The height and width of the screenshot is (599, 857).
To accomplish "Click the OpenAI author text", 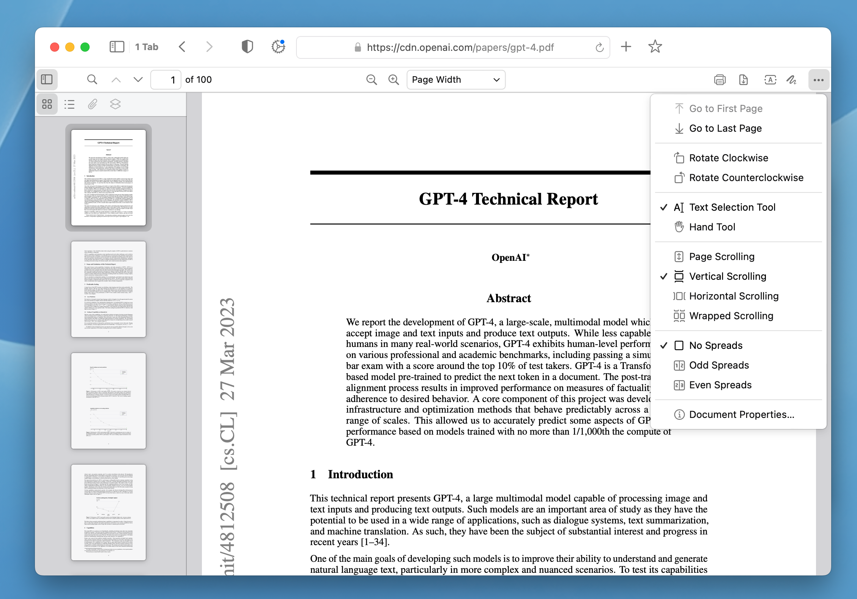I will [510, 257].
